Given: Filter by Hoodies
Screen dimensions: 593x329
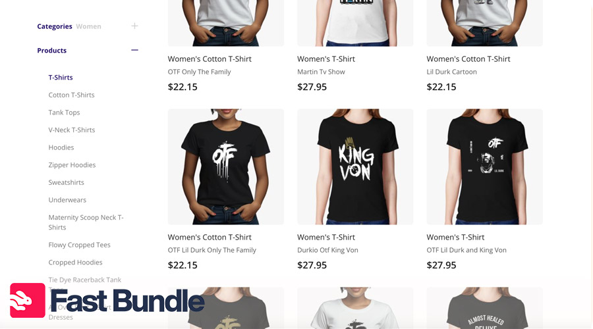Looking at the screenshot, I should pos(61,147).
